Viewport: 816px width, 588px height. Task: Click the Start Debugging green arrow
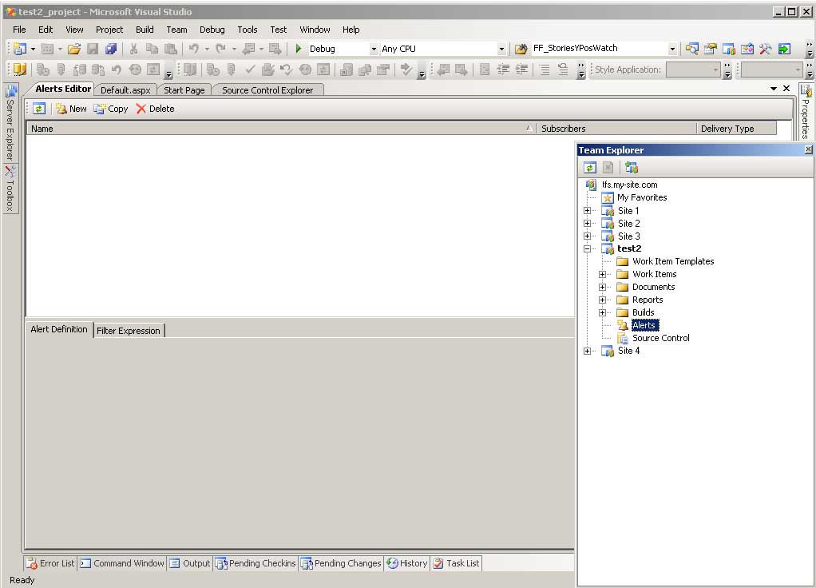pyautogui.click(x=298, y=49)
